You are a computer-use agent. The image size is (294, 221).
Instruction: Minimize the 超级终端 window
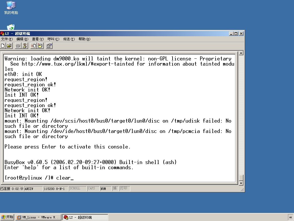point(231,34)
